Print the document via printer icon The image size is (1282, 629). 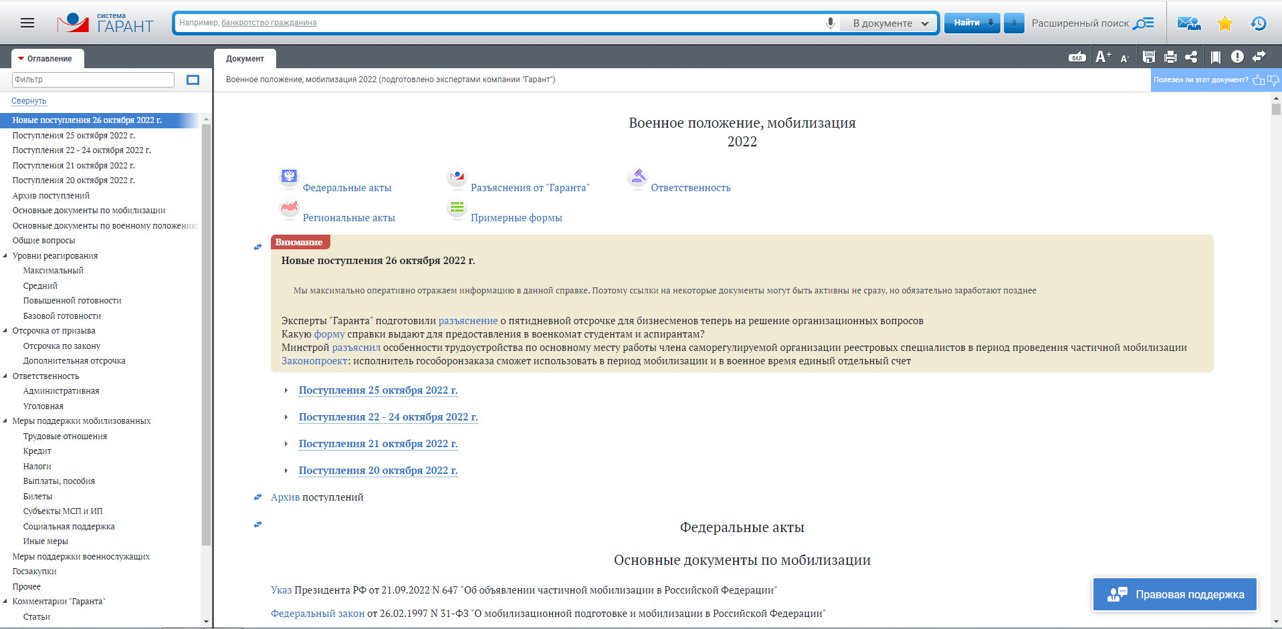pyautogui.click(x=1170, y=57)
